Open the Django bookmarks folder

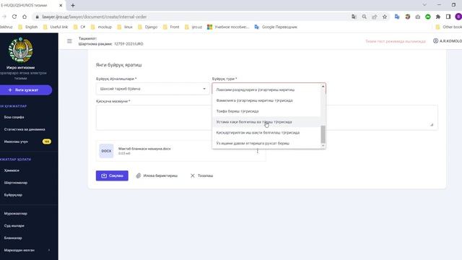pyautogui.click(x=148, y=27)
